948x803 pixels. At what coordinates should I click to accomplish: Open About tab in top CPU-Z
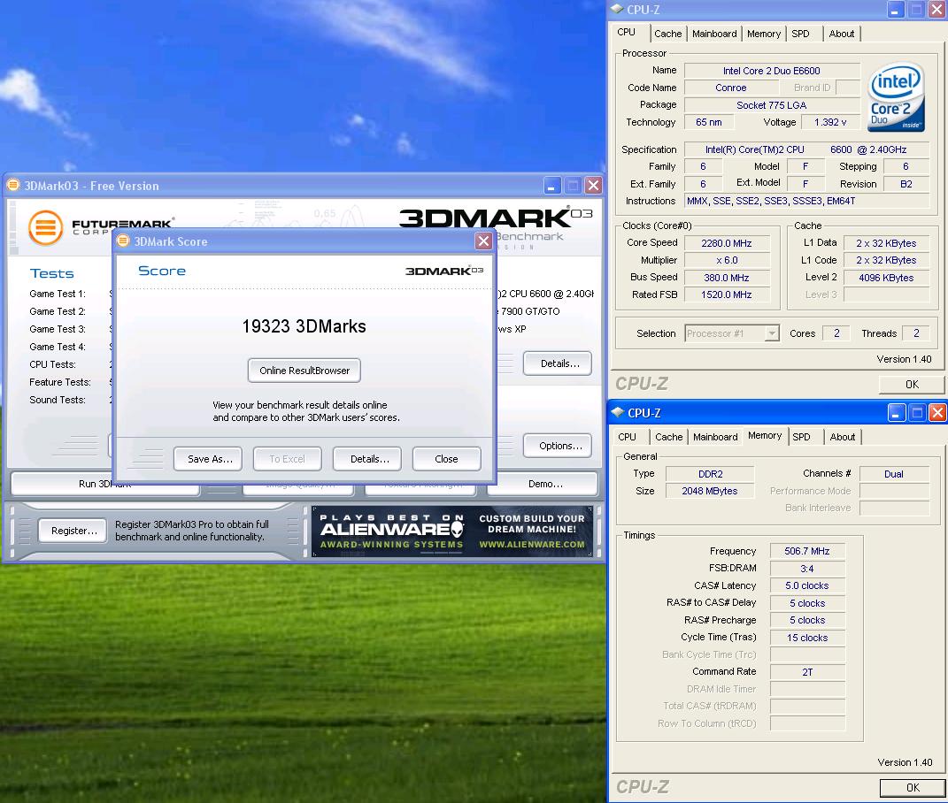pyautogui.click(x=841, y=34)
